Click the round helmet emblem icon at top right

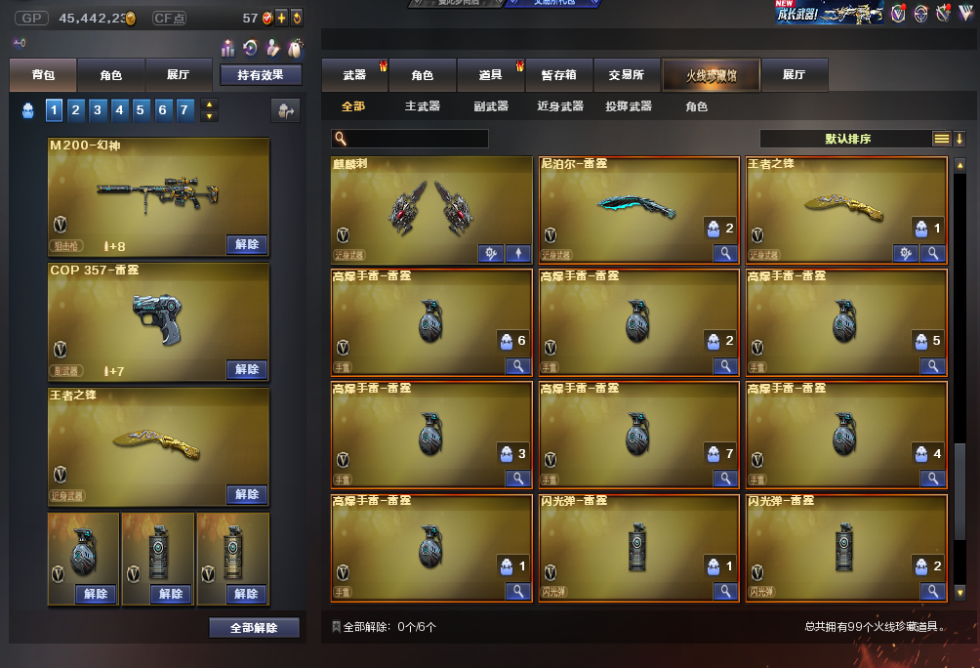[x=920, y=13]
